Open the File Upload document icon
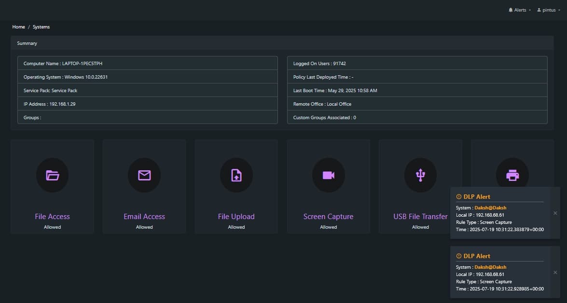This screenshot has height=303, width=567. tap(236, 175)
